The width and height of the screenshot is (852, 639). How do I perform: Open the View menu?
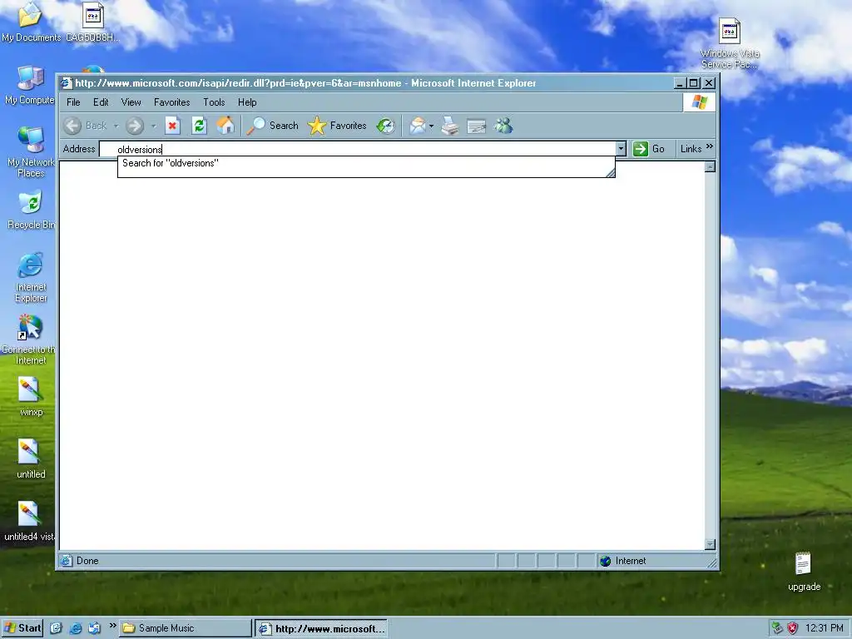click(x=131, y=102)
